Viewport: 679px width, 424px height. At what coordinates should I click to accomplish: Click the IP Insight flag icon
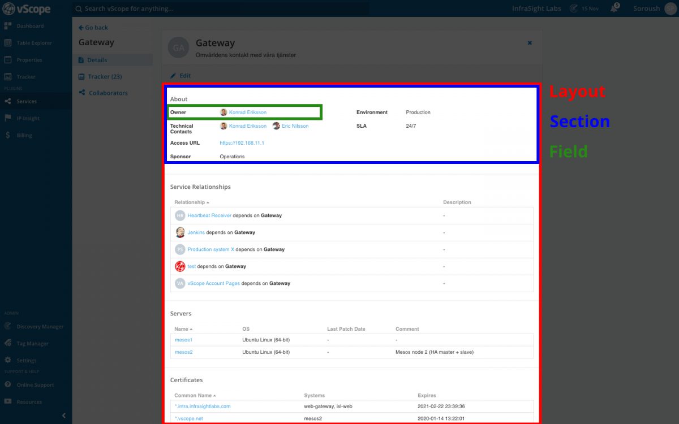pos(8,118)
